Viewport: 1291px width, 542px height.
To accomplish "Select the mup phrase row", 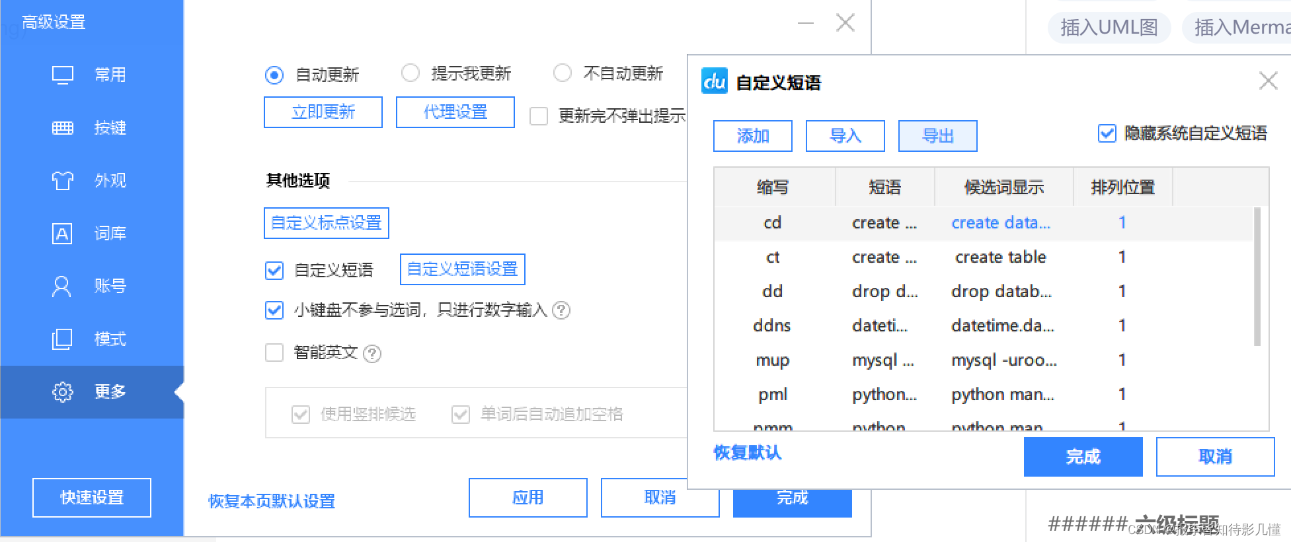I will [984, 360].
